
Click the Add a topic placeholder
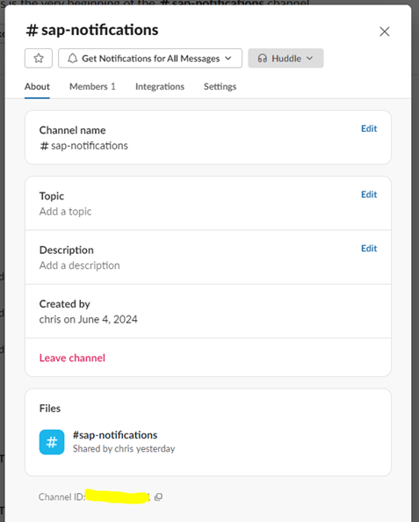coord(65,212)
